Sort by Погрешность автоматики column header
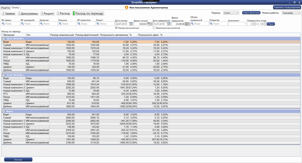The width and height of the screenshot is (302, 163). click(x=114, y=35)
